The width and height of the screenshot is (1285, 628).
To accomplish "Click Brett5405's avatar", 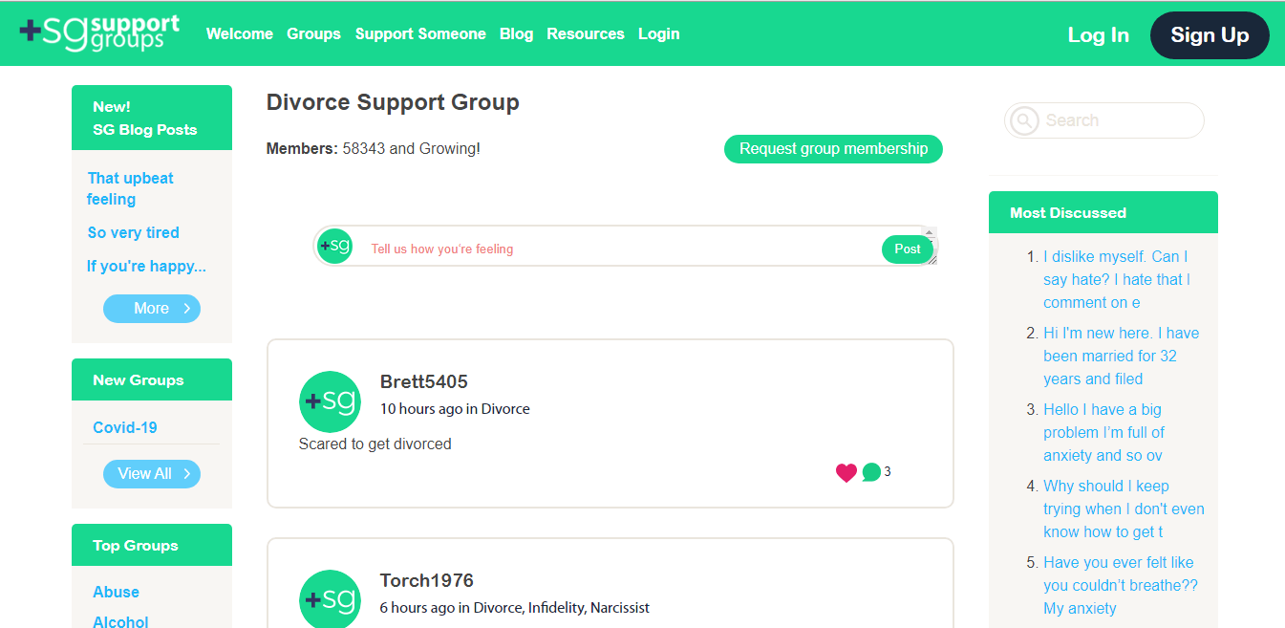I will [x=330, y=401].
